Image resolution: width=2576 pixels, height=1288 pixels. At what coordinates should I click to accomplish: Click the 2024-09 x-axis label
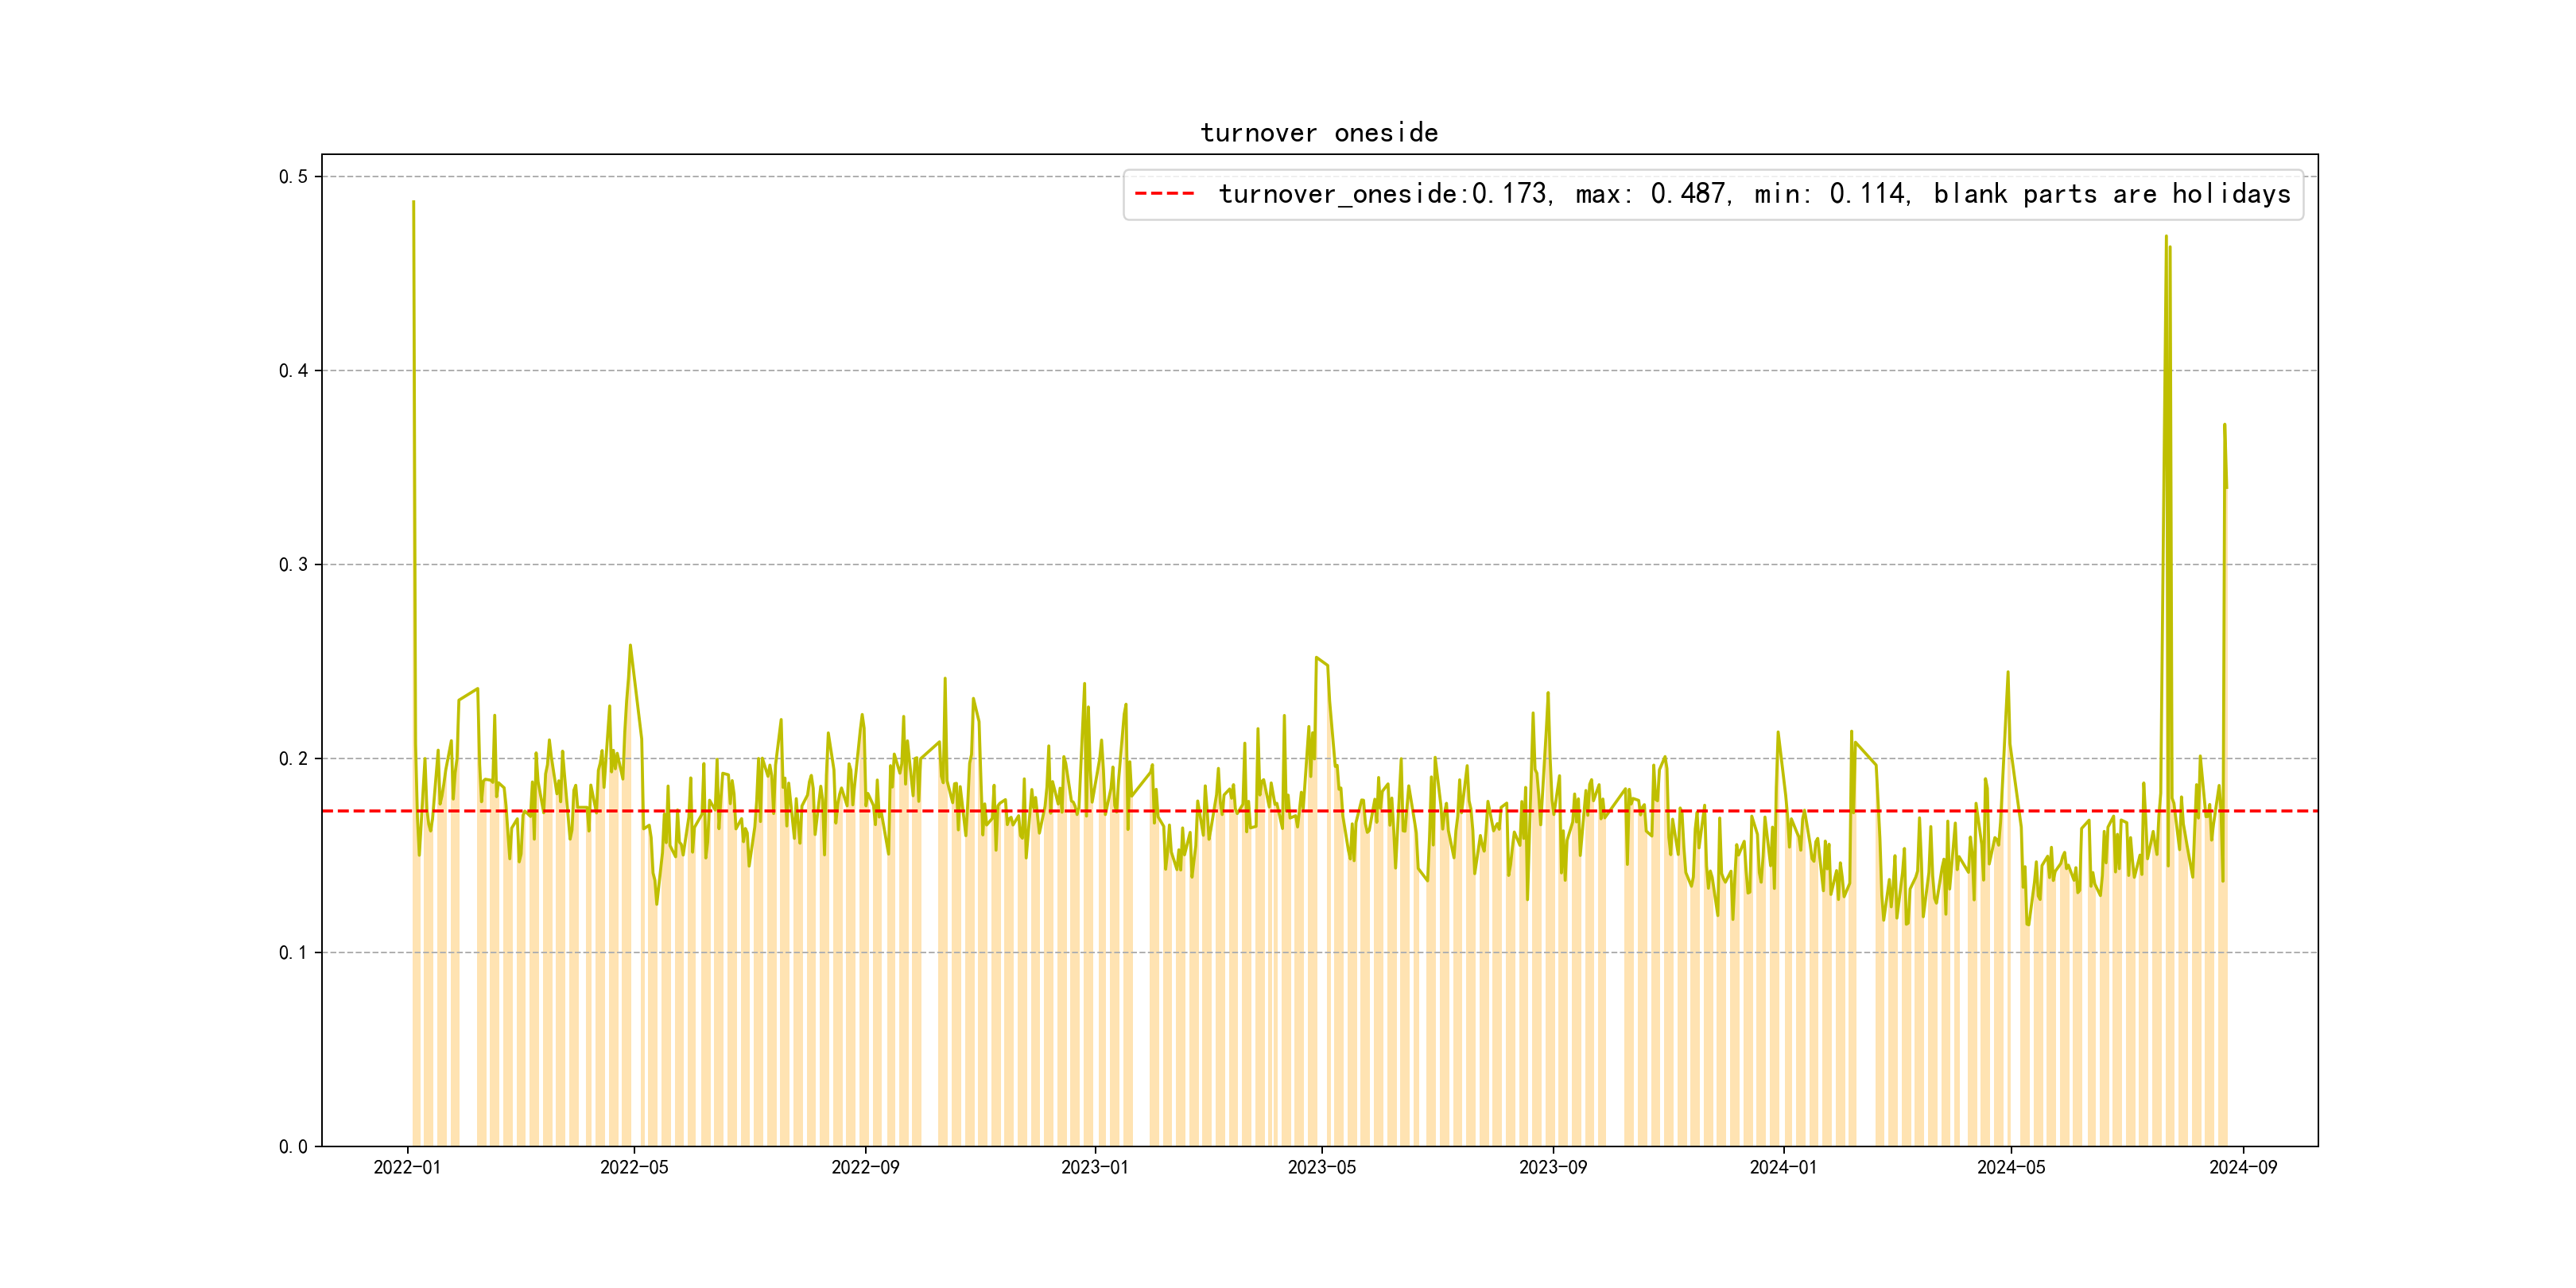[2242, 1168]
